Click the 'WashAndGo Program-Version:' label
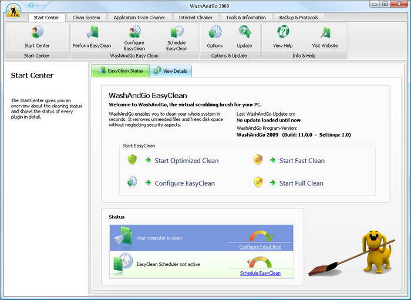This screenshot has height=300, width=411. coord(267,128)
